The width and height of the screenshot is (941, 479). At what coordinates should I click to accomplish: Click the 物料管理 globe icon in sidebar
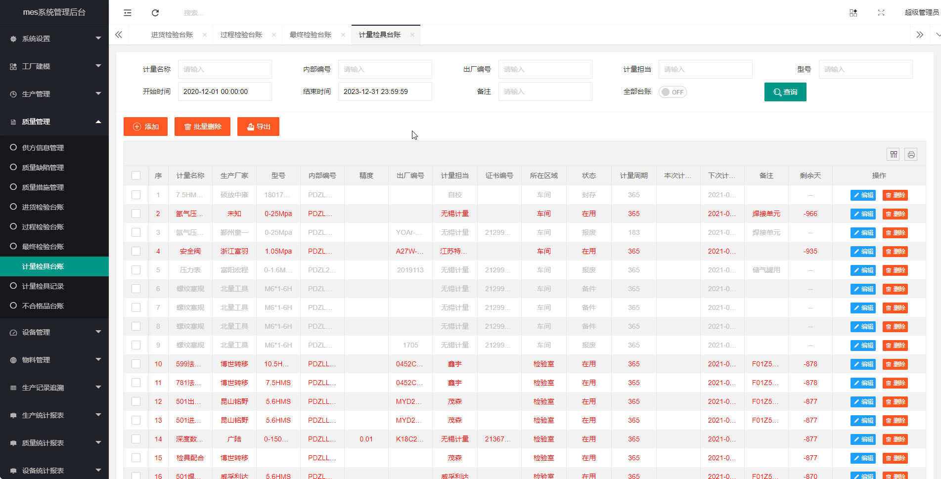click(x=13, y=360)
